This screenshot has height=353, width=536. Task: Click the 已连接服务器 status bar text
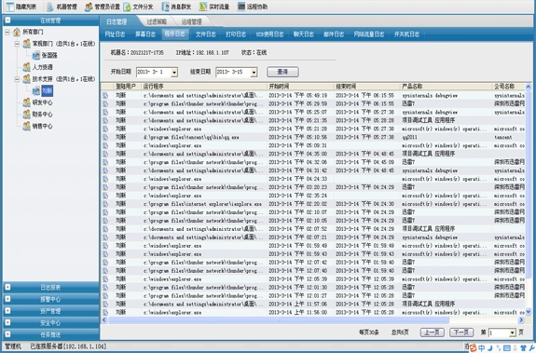(68, 346)
